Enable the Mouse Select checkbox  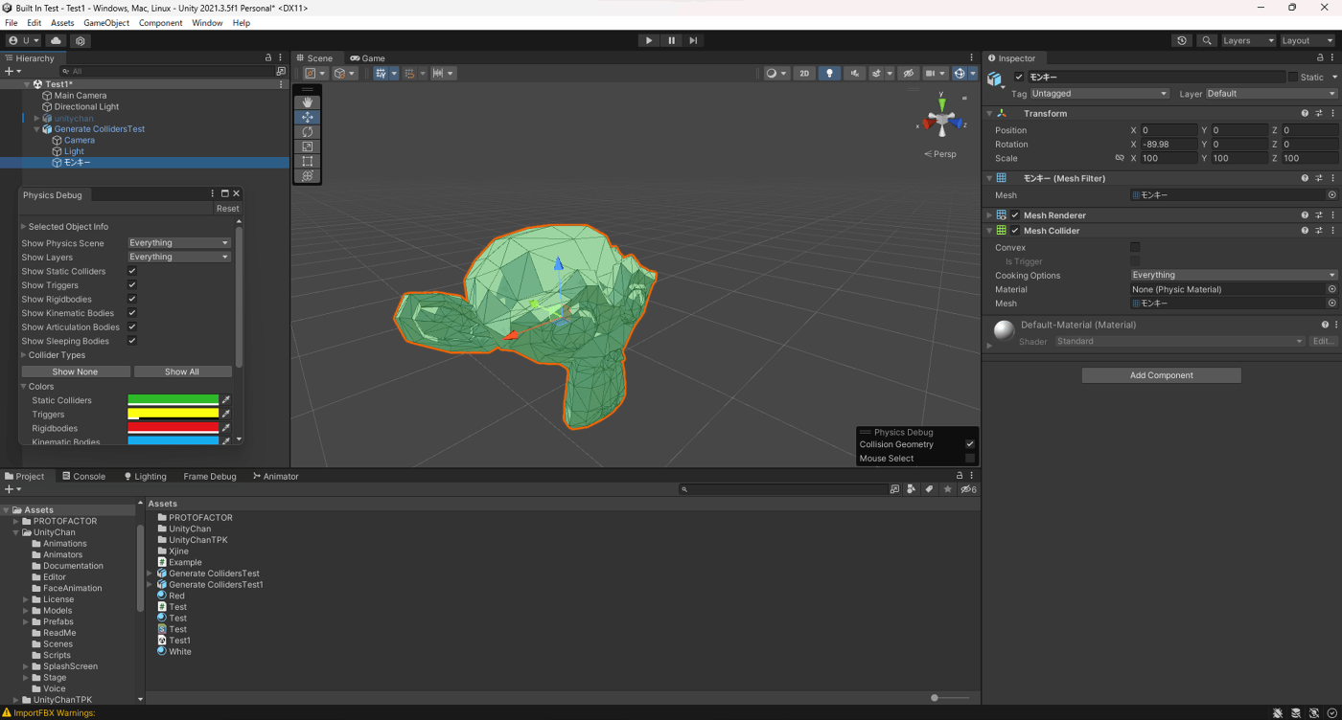(x=970, y=459)
